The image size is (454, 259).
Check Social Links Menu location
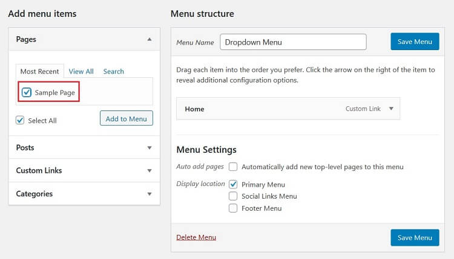click(x=233, y=196)
